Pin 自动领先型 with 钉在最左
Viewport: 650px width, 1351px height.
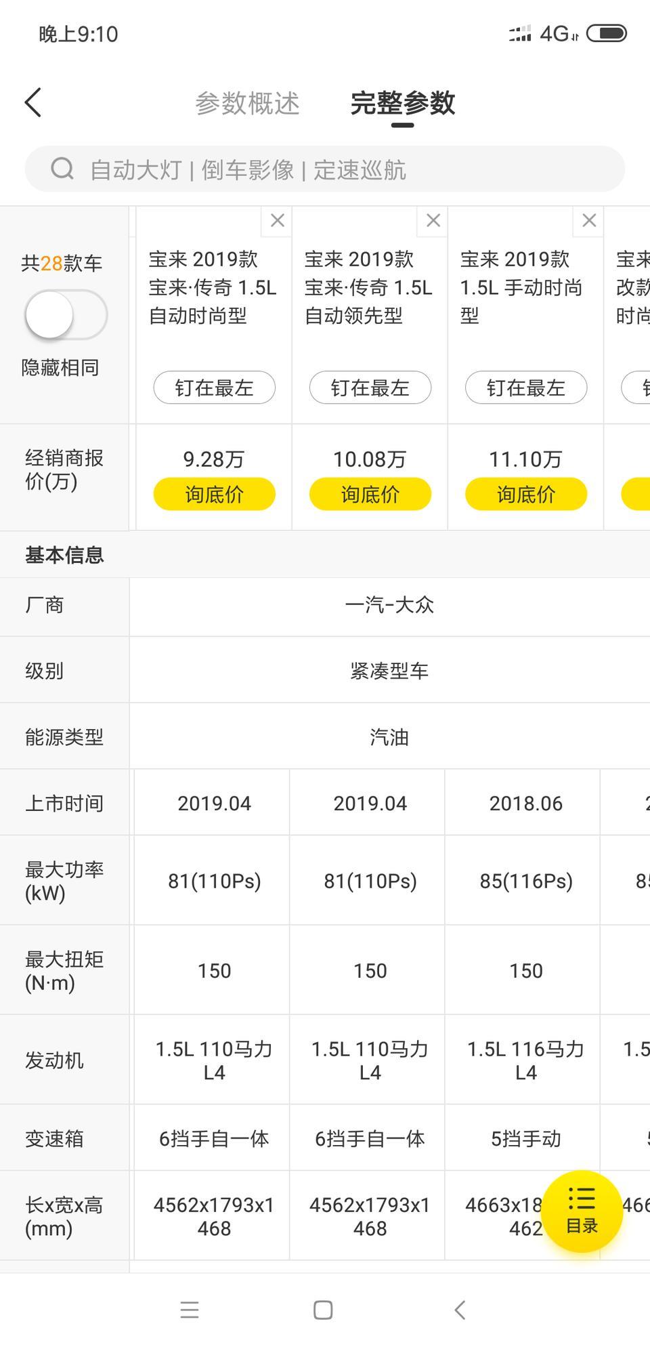(370, 388)
